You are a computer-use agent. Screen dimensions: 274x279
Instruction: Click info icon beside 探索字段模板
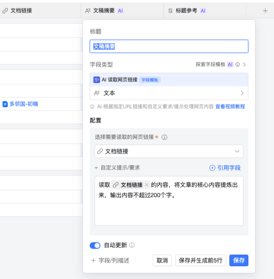pyautogui.click(x=238, y=65)
